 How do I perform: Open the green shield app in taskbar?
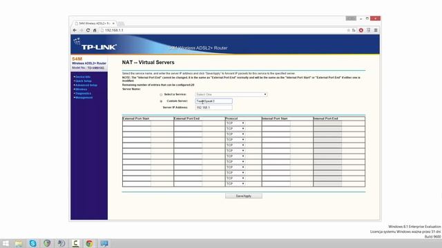pyautogui.click(x=47, y=243)
